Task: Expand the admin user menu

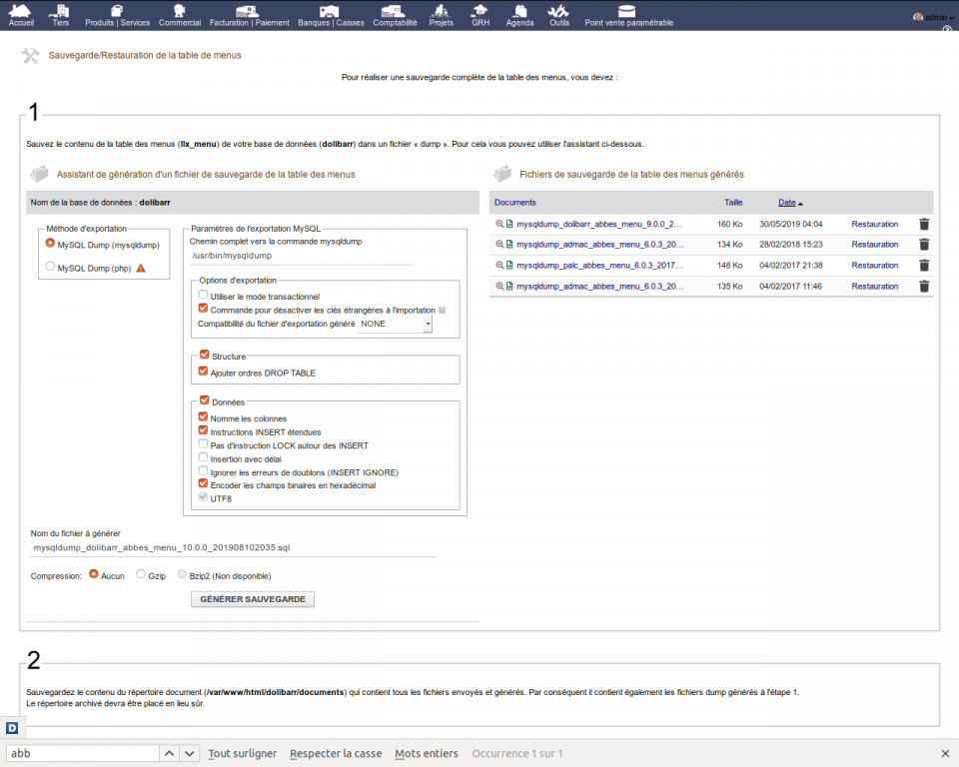Action: coord(930,17)
